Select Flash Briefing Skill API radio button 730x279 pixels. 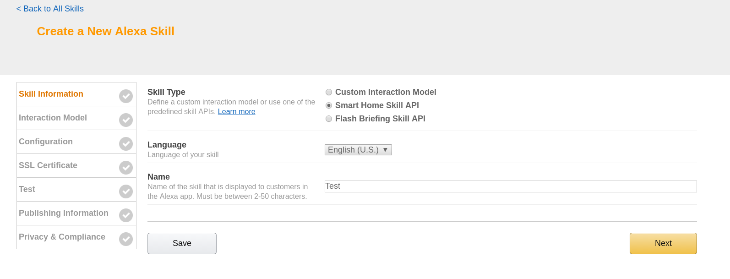pos(329,119)
